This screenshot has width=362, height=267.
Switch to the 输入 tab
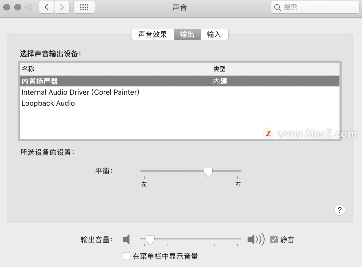point(214,34)
